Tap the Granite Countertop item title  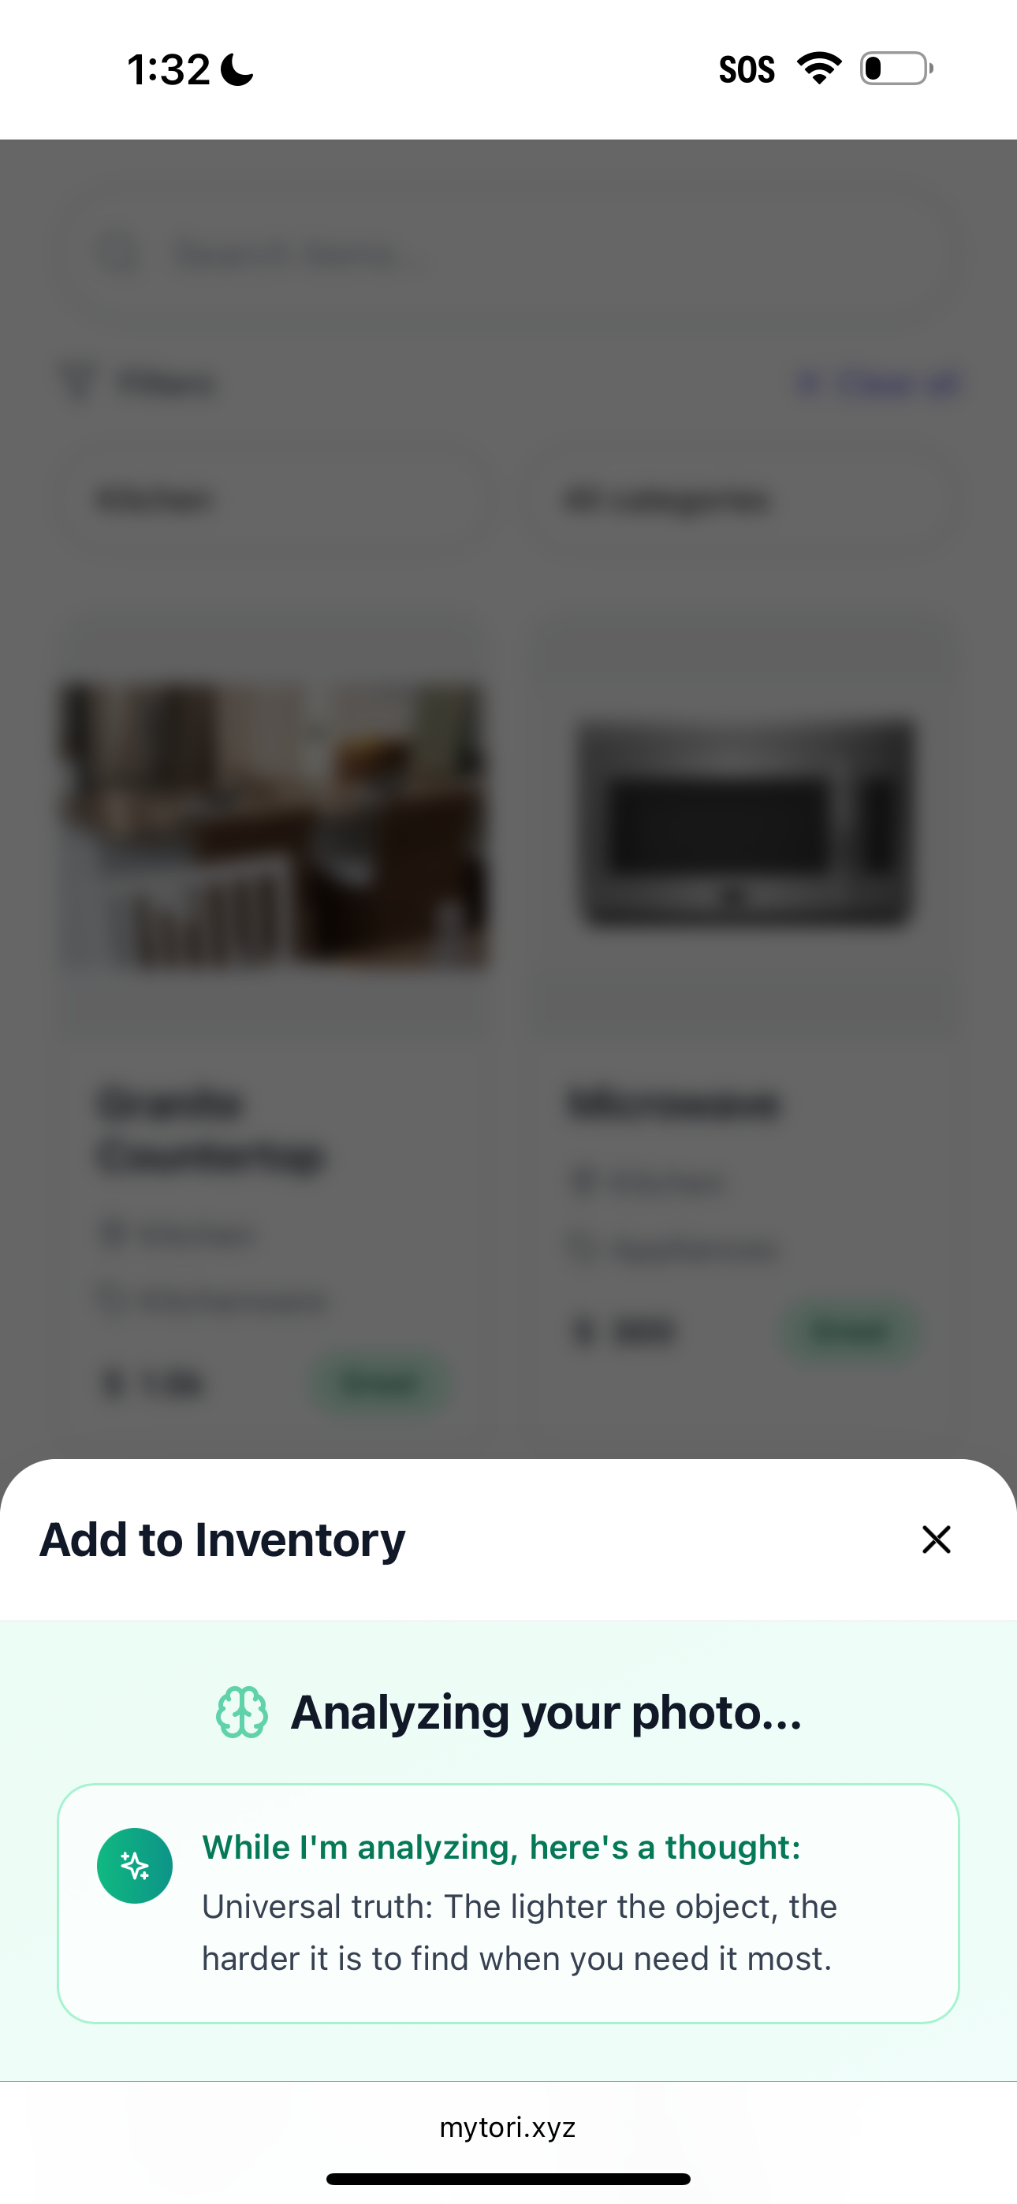click(210, 1130)
